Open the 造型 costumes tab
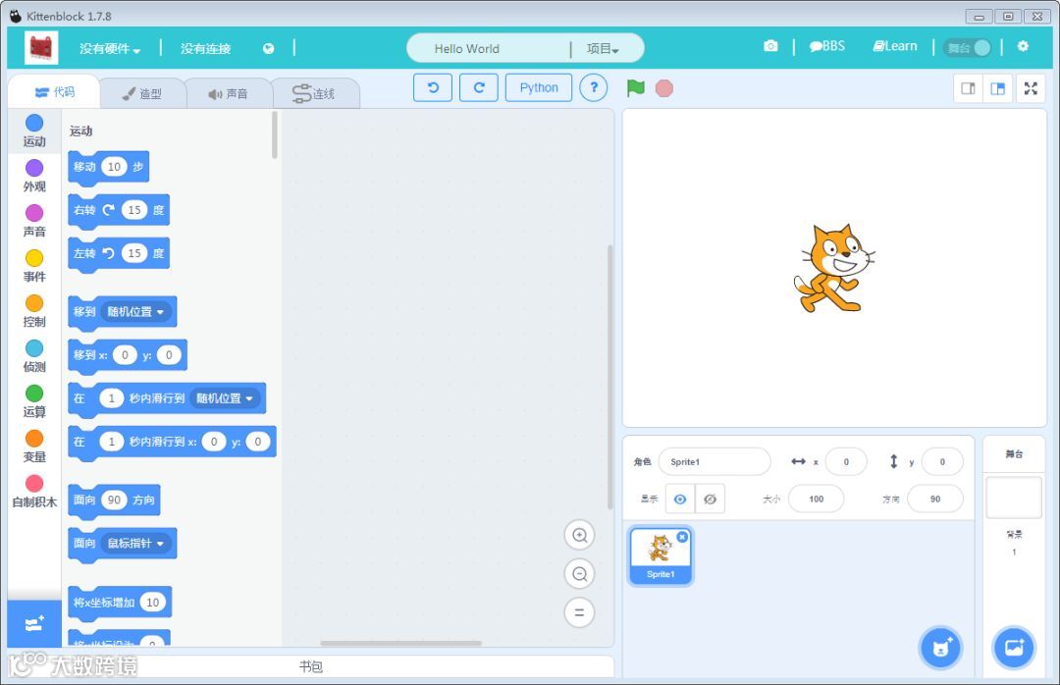This screenshot has width=1060, height=685. click(x=142, y=93)
